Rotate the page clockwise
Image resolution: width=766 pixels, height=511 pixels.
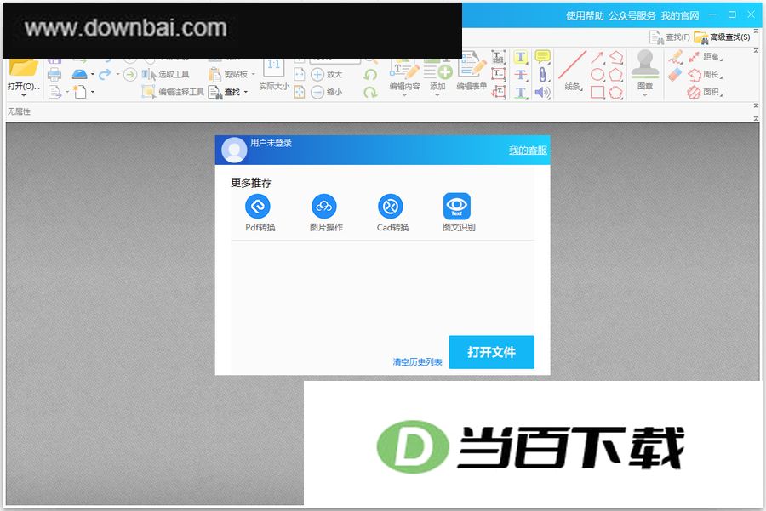[x=371, y=92]
